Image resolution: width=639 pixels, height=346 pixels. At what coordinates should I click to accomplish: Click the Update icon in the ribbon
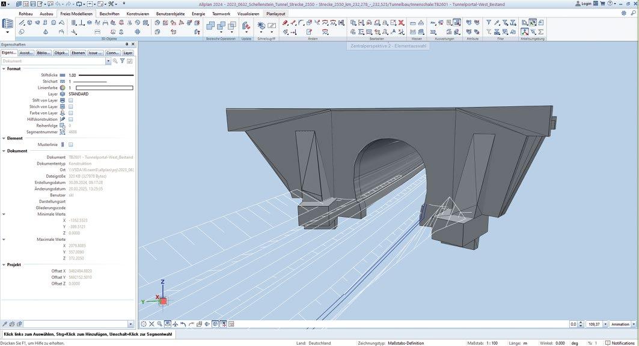pyautogui.click(x=246, y=26)
